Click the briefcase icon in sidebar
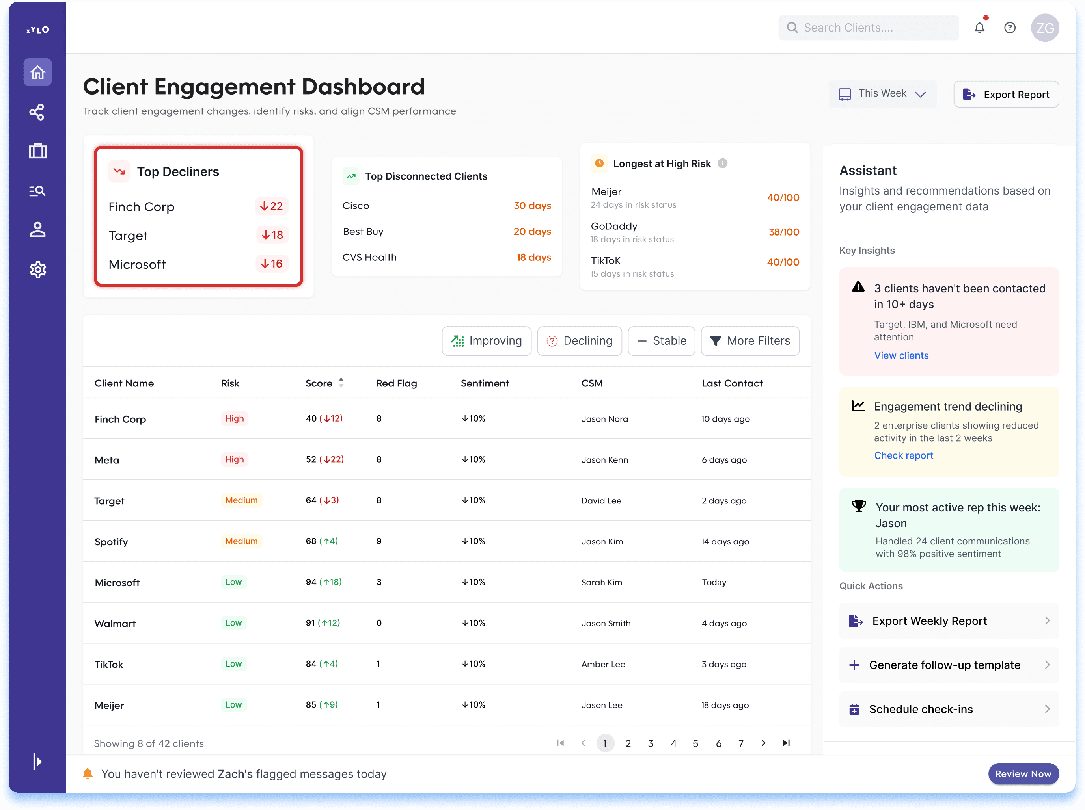Viewport: 1085px width, 810px height. click(37, 151)
